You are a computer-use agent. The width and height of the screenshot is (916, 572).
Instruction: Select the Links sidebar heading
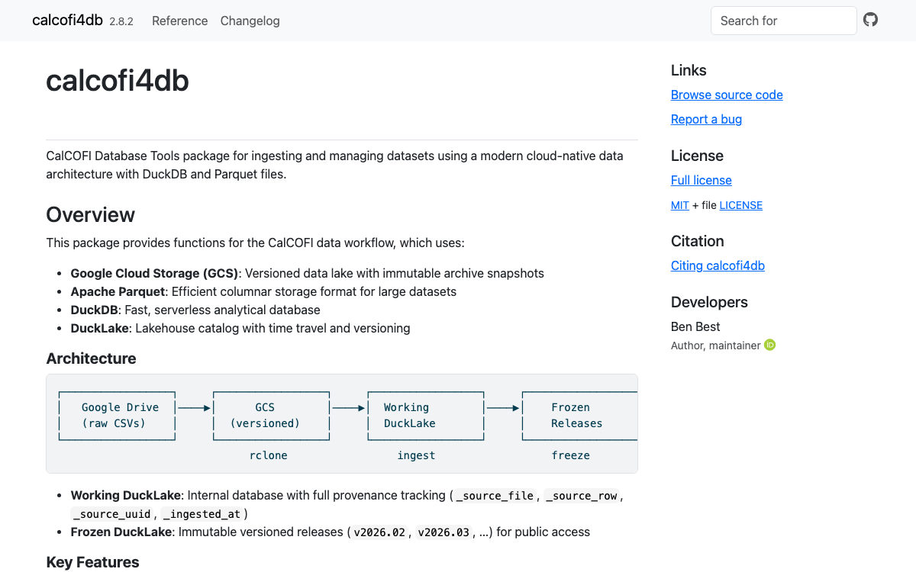click(x=689, y=70)
